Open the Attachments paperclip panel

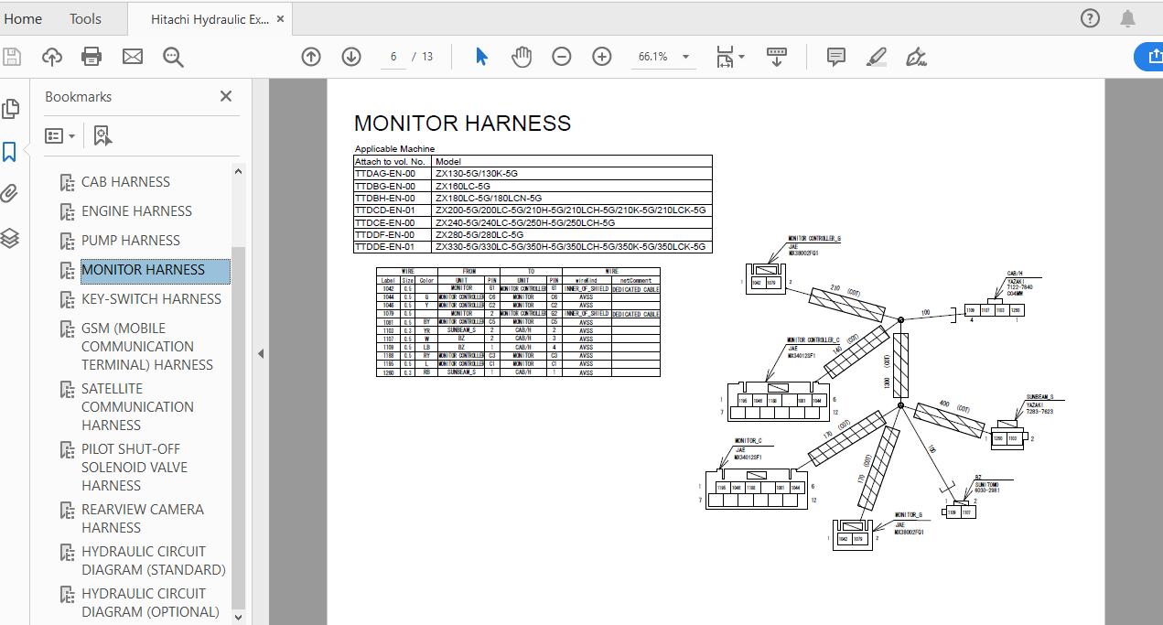pos(10,194)
